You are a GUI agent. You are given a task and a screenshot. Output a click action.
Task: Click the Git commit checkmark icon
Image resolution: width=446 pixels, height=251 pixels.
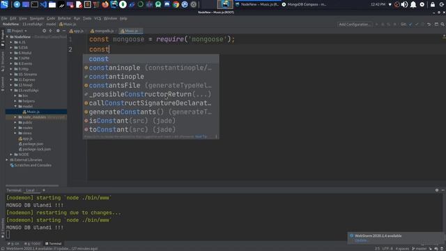[x=417, y=24]
